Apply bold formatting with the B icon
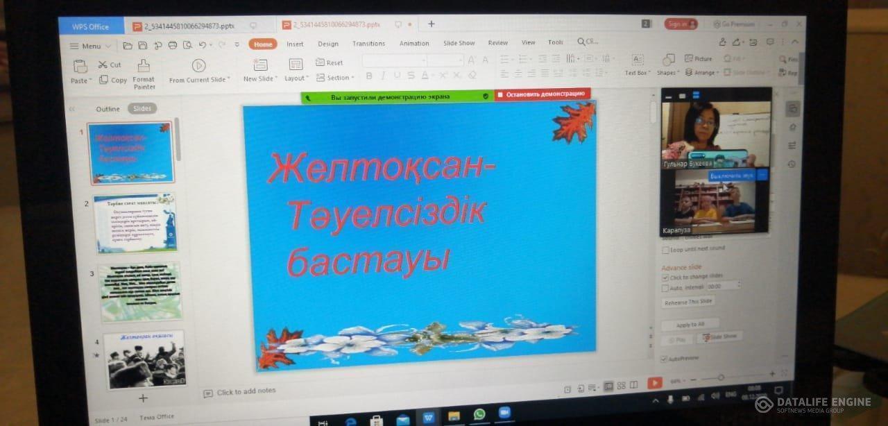 click(369, 75)
